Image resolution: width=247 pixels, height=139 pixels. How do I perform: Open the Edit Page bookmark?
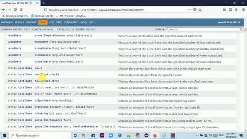[x=44, y=16]
